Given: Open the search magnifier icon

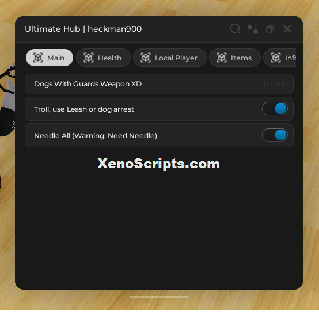Looking at the screenshot, I should point(236,29).
